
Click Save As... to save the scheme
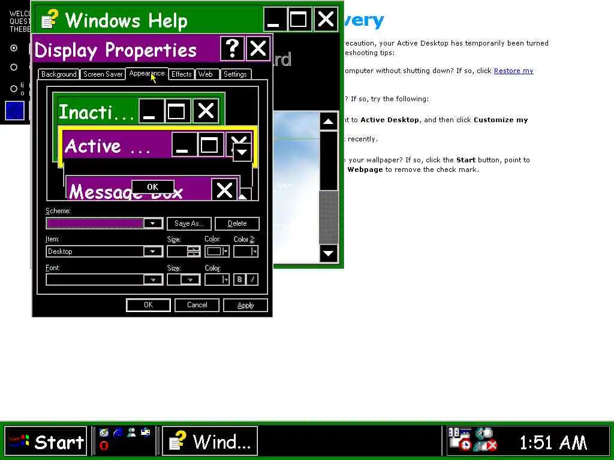coord(189,223)
